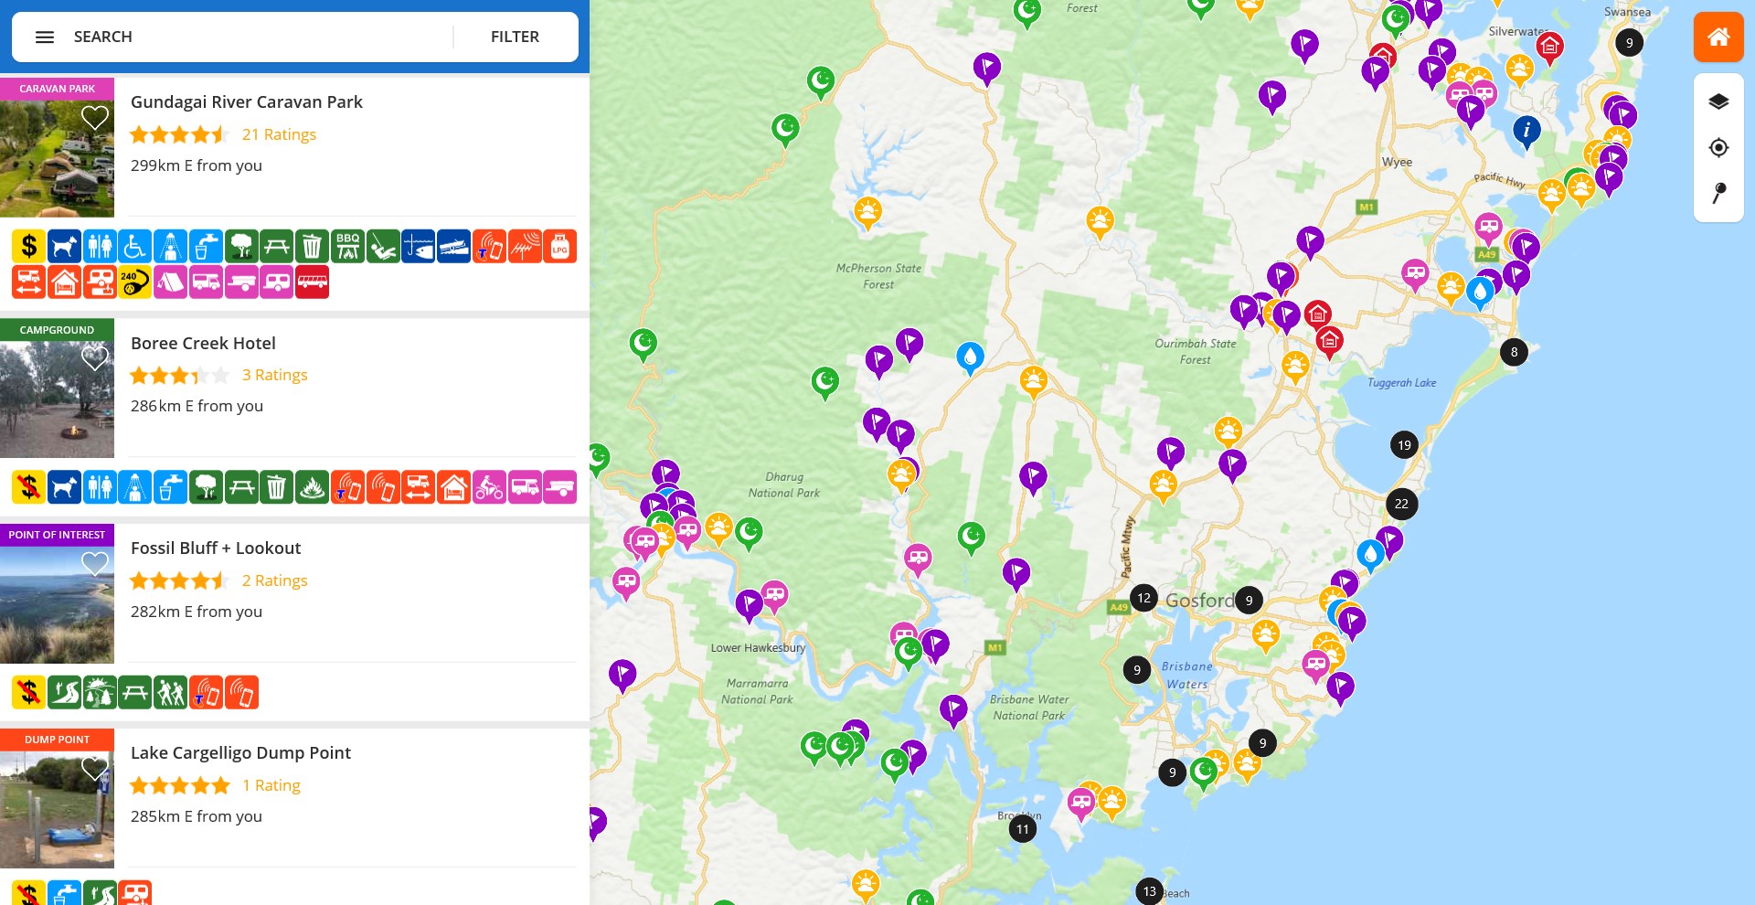Expand the cluster marked 12 near Gosford
This screenshot has width=1755, height=905.
[1143, 598]
